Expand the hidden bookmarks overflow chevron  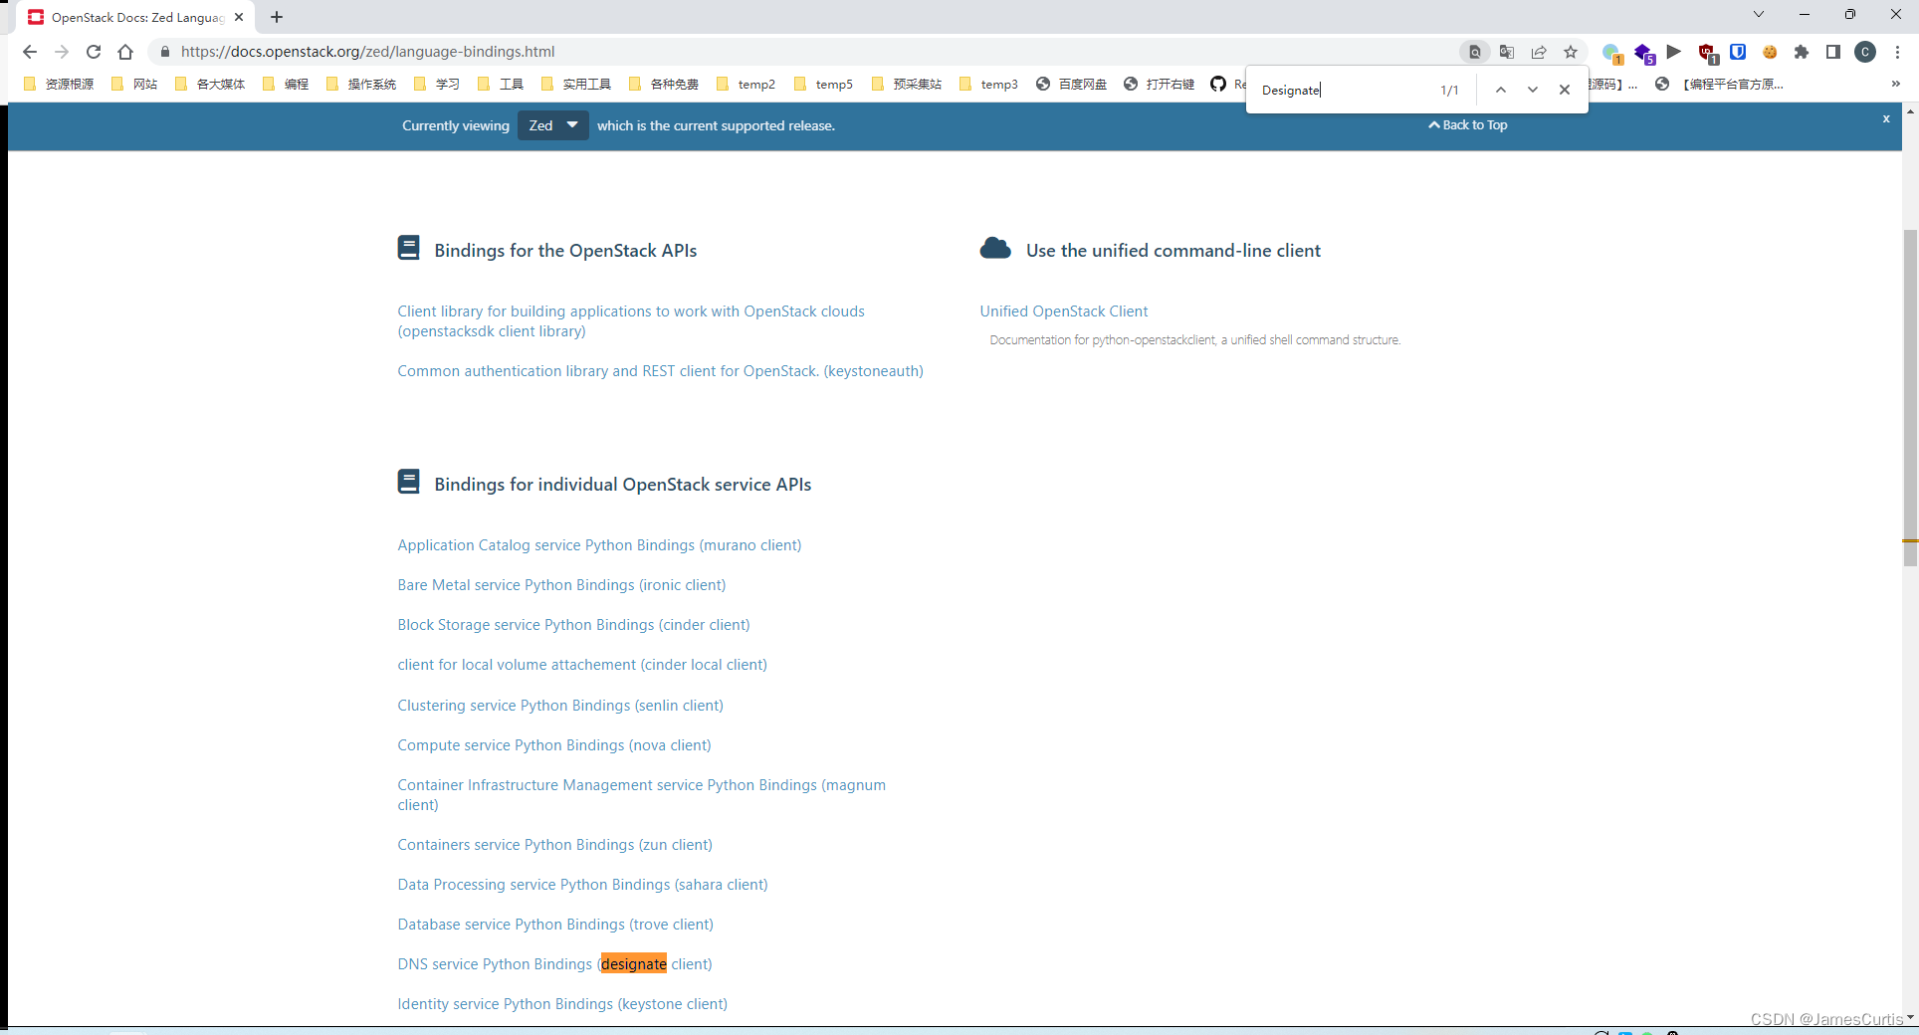tap(1896, 84)
